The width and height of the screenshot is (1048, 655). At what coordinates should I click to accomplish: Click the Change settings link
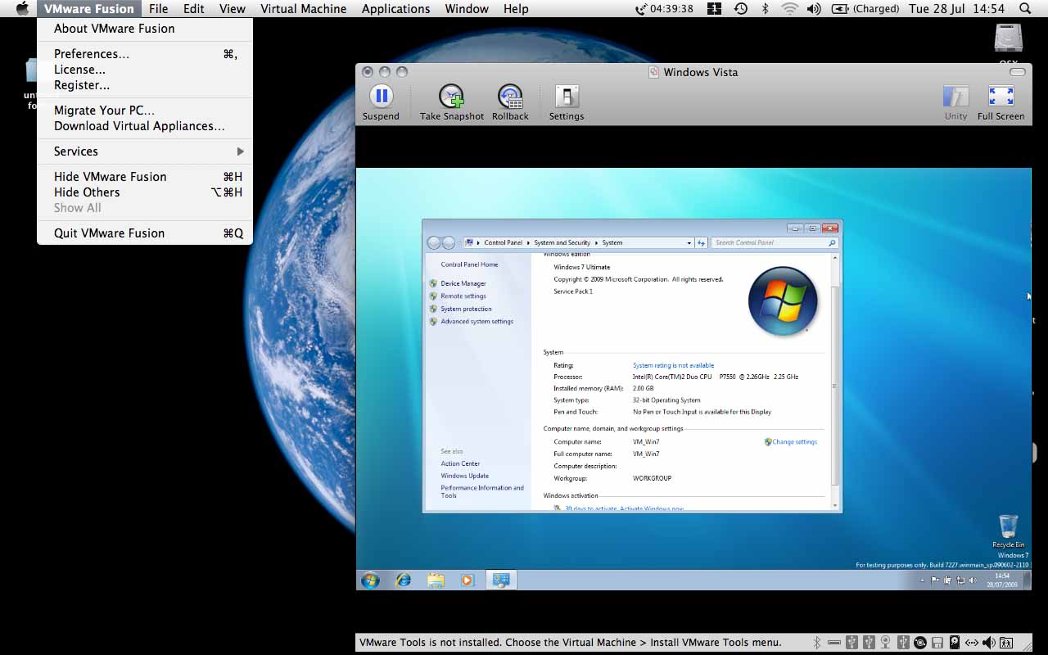click(794, 442)
